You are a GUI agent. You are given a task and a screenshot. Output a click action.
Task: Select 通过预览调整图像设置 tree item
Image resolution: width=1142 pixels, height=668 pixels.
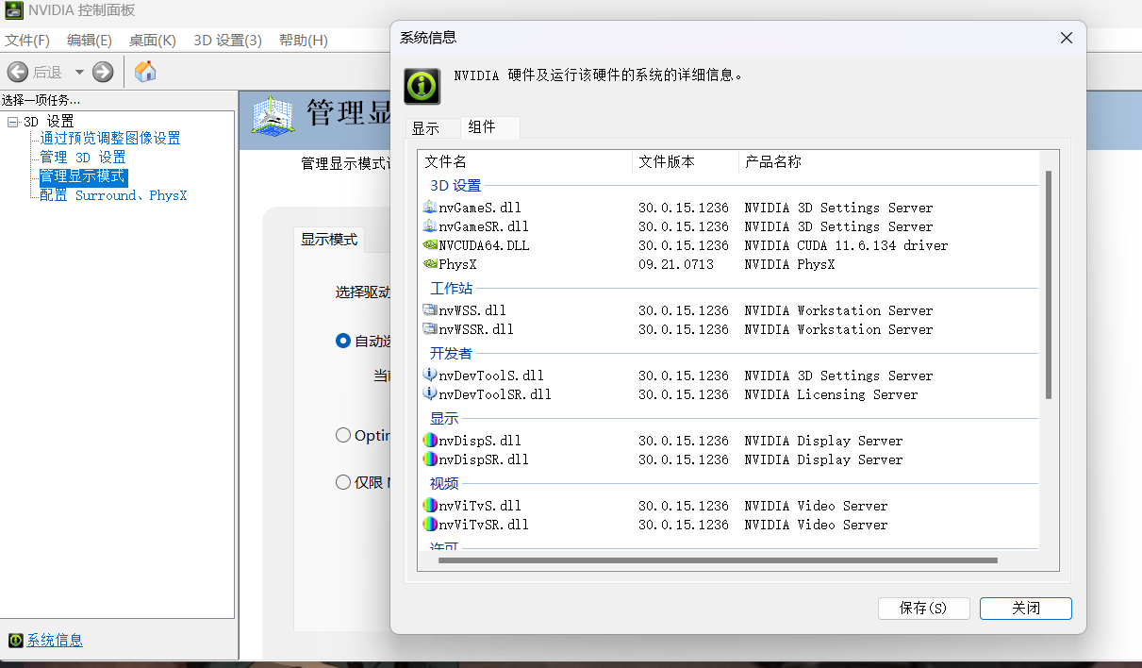(110, 139)
